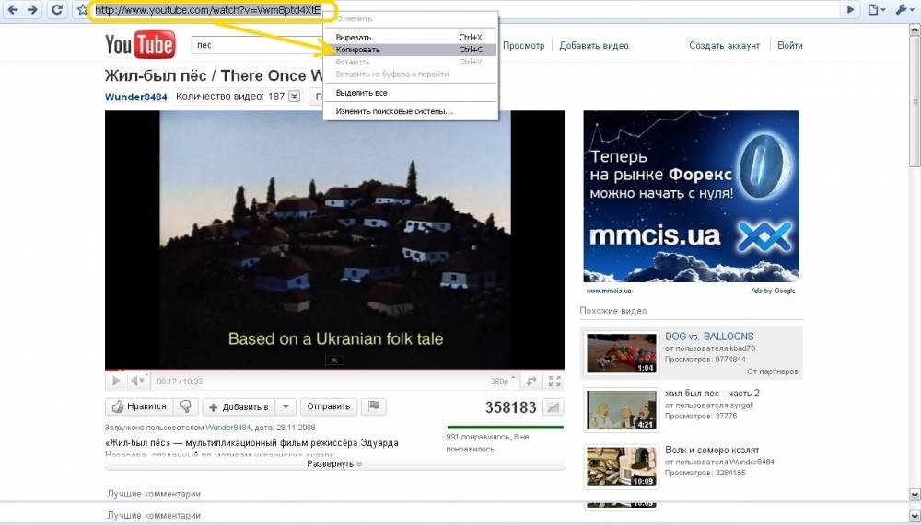Expand the video count dropdown next to 187
The width and height of the screenshot is (921, 525).
tap(295, 97)
